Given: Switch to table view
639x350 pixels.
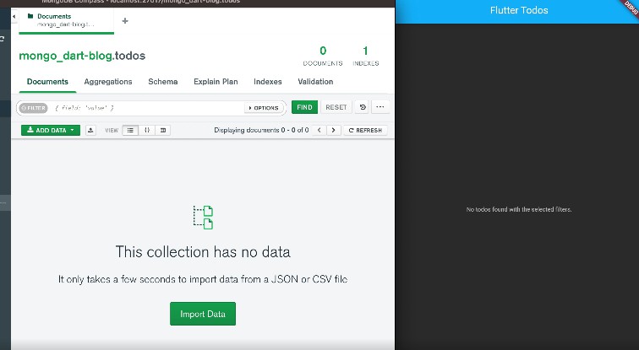Looking at the screenshot, I should coord(162,130).
